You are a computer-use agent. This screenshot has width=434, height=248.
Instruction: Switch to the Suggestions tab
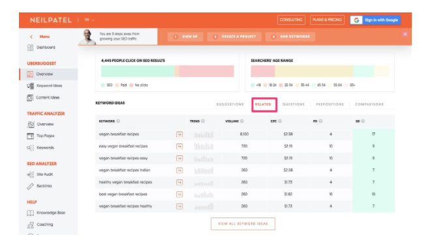click(230, 104)
